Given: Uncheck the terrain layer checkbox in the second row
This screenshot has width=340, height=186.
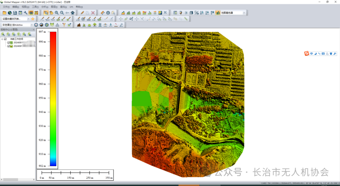Looking at the screenshot, I should (x=9, y=46).
